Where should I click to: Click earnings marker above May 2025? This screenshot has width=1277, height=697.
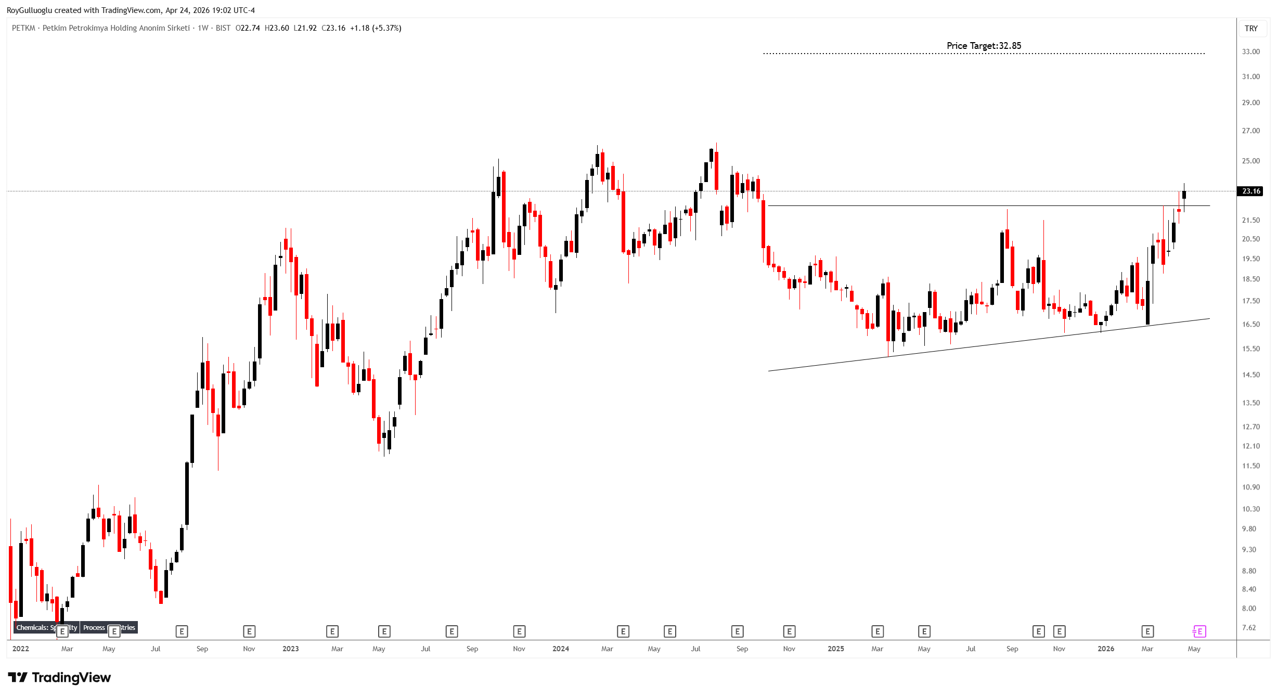924,631
